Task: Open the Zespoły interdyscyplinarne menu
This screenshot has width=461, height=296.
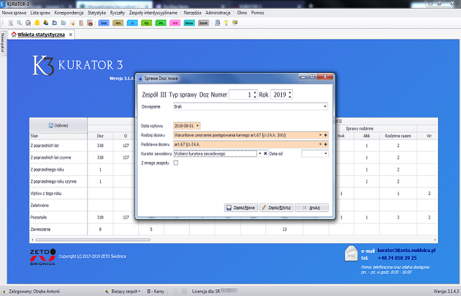Action: (x=153, y=12)
